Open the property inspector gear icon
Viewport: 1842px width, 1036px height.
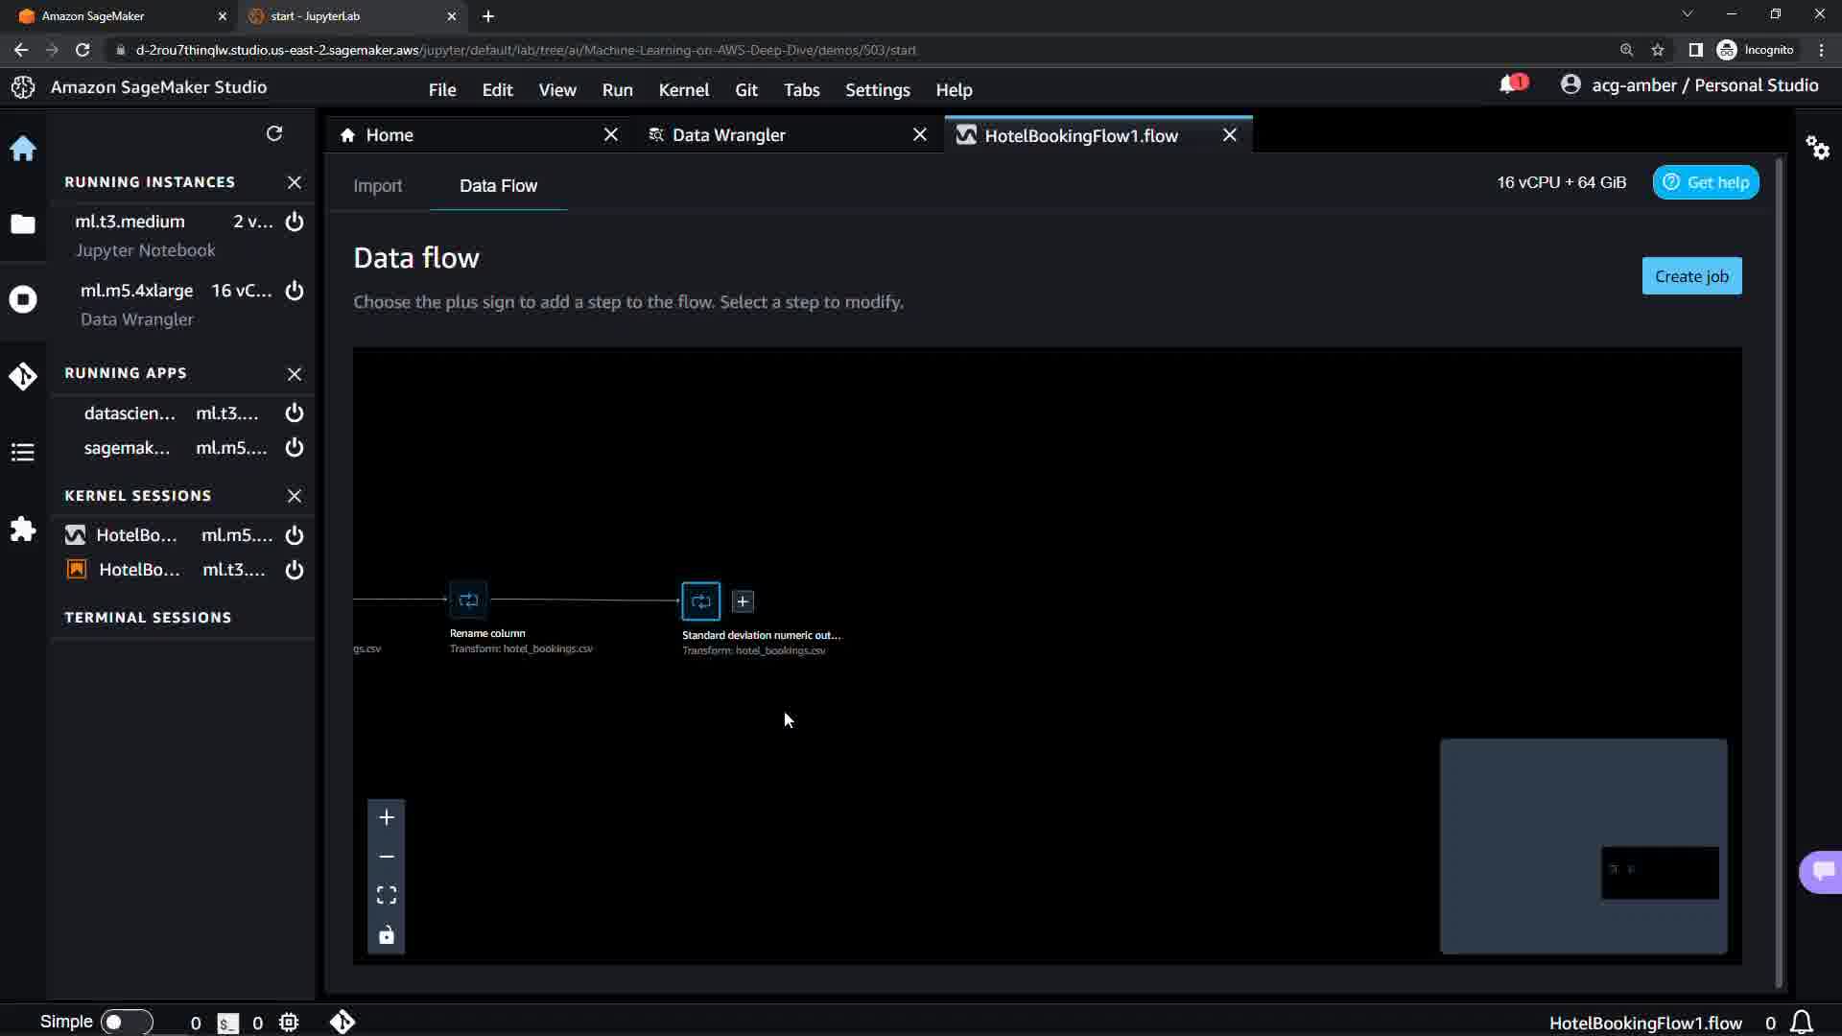(1817, 148)
